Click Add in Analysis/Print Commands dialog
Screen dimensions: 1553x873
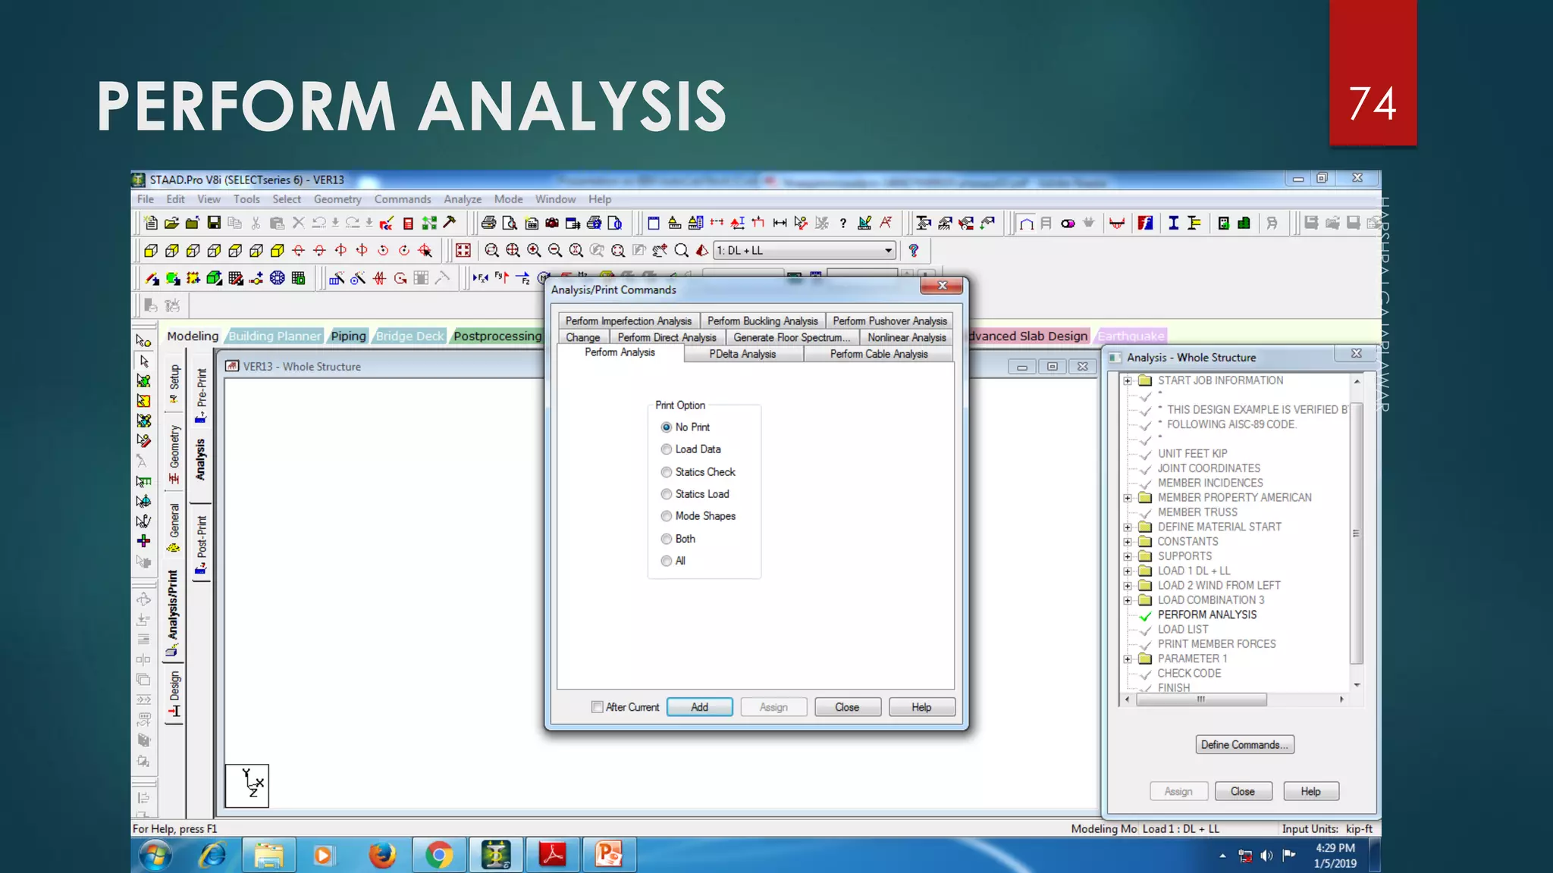click(700, 707)
